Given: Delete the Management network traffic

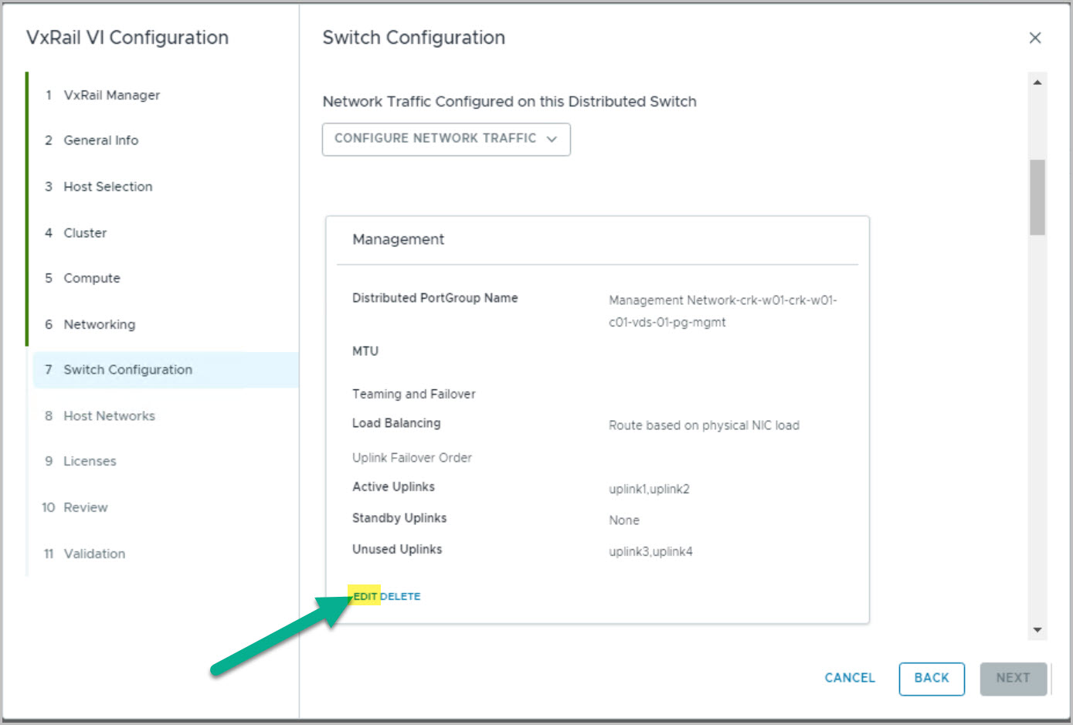Looking at the screenshot, I should 401,596.
